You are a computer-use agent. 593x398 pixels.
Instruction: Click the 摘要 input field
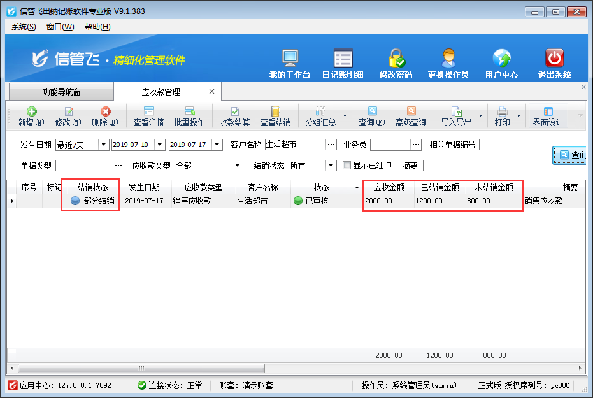pos(479,166)
